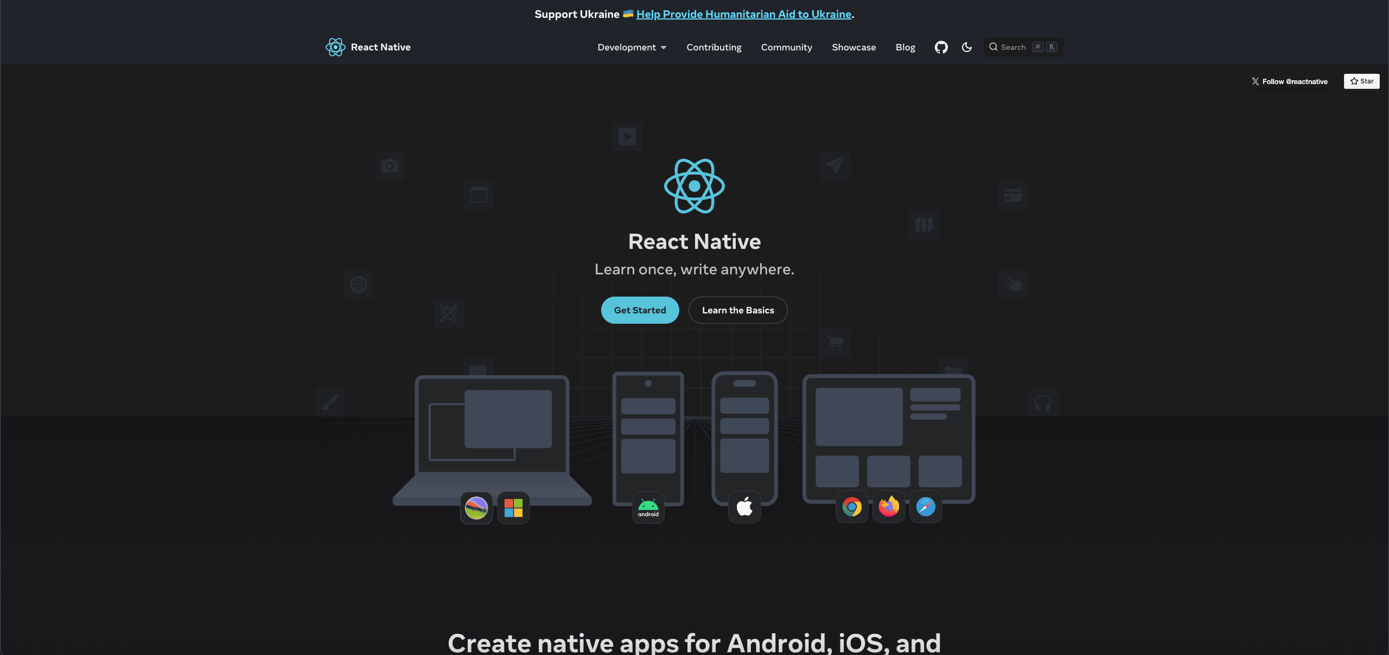Screen dimensions: 1389x655
Task: Click the Safari browser icon
Action: click(925, 507)
